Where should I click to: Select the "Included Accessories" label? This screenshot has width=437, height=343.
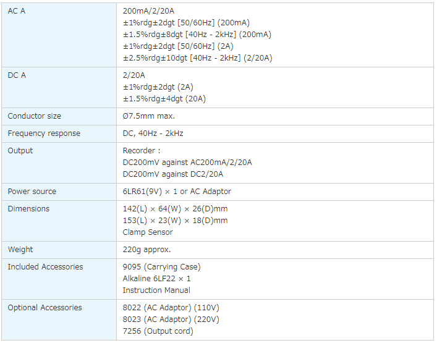(x=45, y=267)
